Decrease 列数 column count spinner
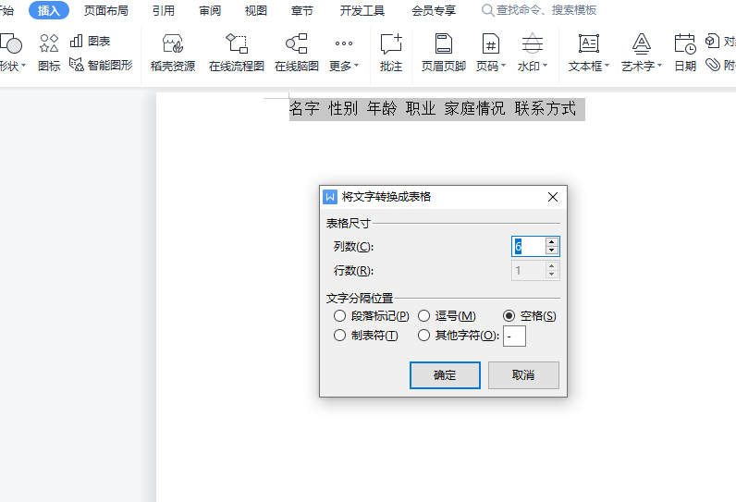 click(551, 251)
